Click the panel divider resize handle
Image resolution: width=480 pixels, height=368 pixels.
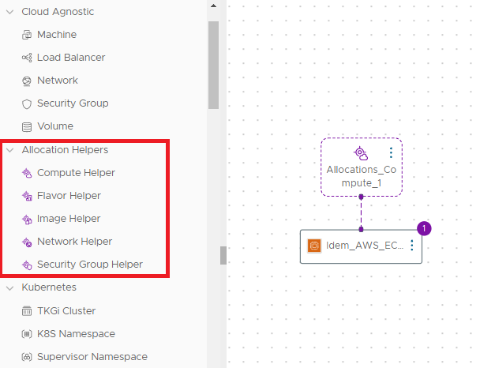pos(223,255)
